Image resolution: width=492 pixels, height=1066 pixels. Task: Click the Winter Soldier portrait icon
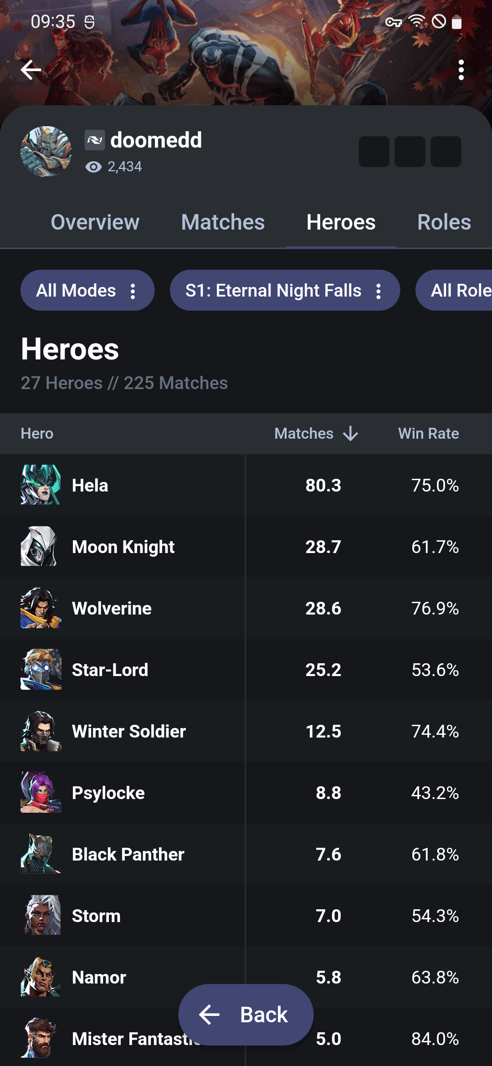(x=41, y=731)
